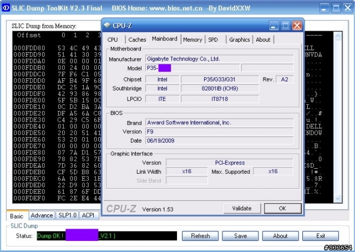Click the empty Side Band field
Image resolution: width=355 pixels, height=252 pixels.
click(x=187, y=180)
